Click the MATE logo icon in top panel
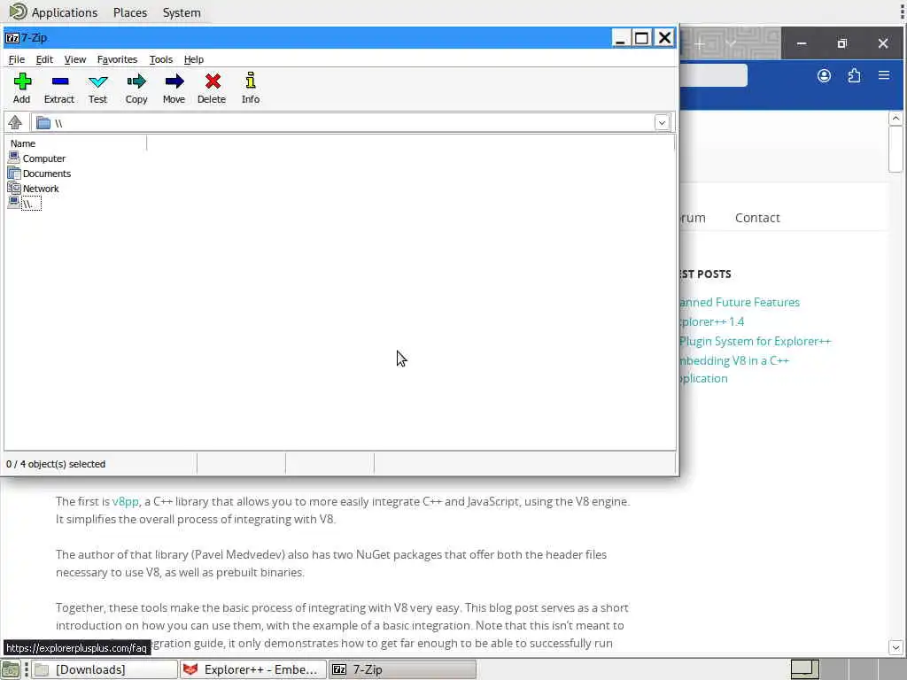Image resolution: width=907 pixels, height=680 pixels. pyautogui.click(x=18, y=12)
